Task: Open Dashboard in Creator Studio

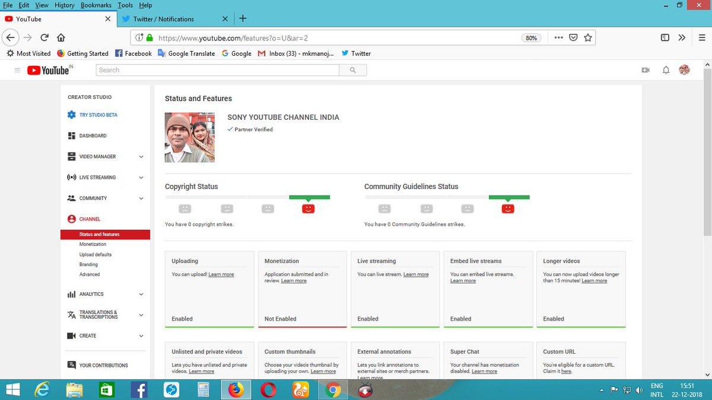Action: pyautogui.click(x=87, y=136)
